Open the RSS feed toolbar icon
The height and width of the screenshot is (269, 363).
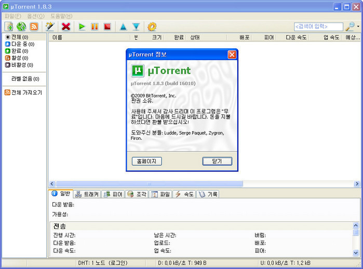tap(34, 26)
